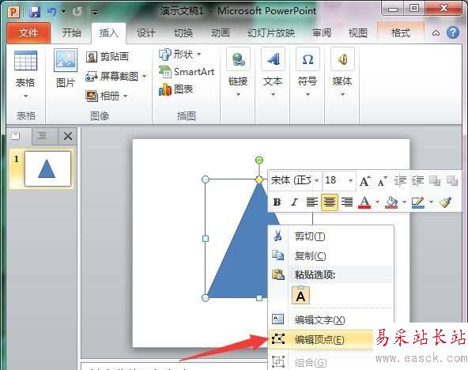
Task: Open the 格式 Format tab
Action: click(401, 33)
